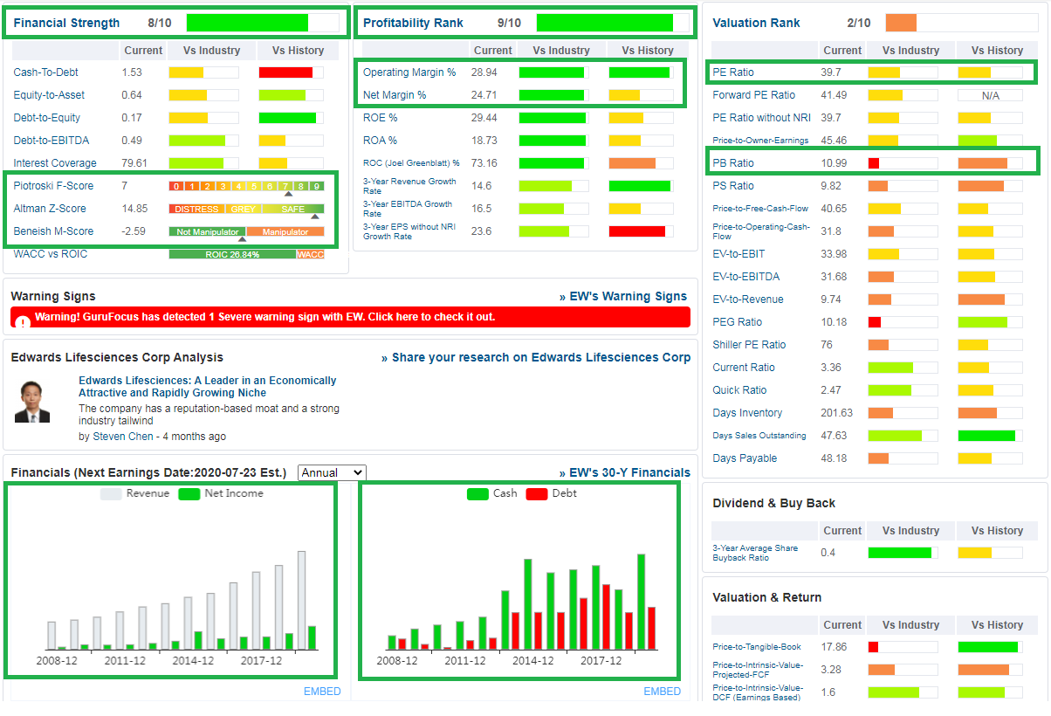
Task: Open the PE Ratio without NRI link
Action: 761,118
